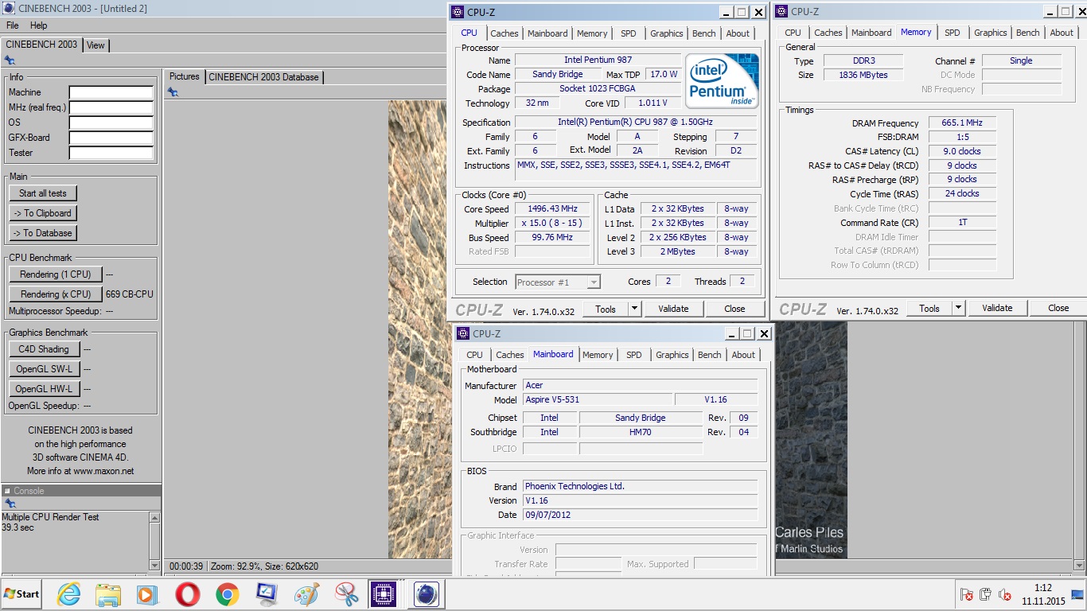
Task: Switch to CPU-Z via its taskbar icon
Action: (384, 594)
